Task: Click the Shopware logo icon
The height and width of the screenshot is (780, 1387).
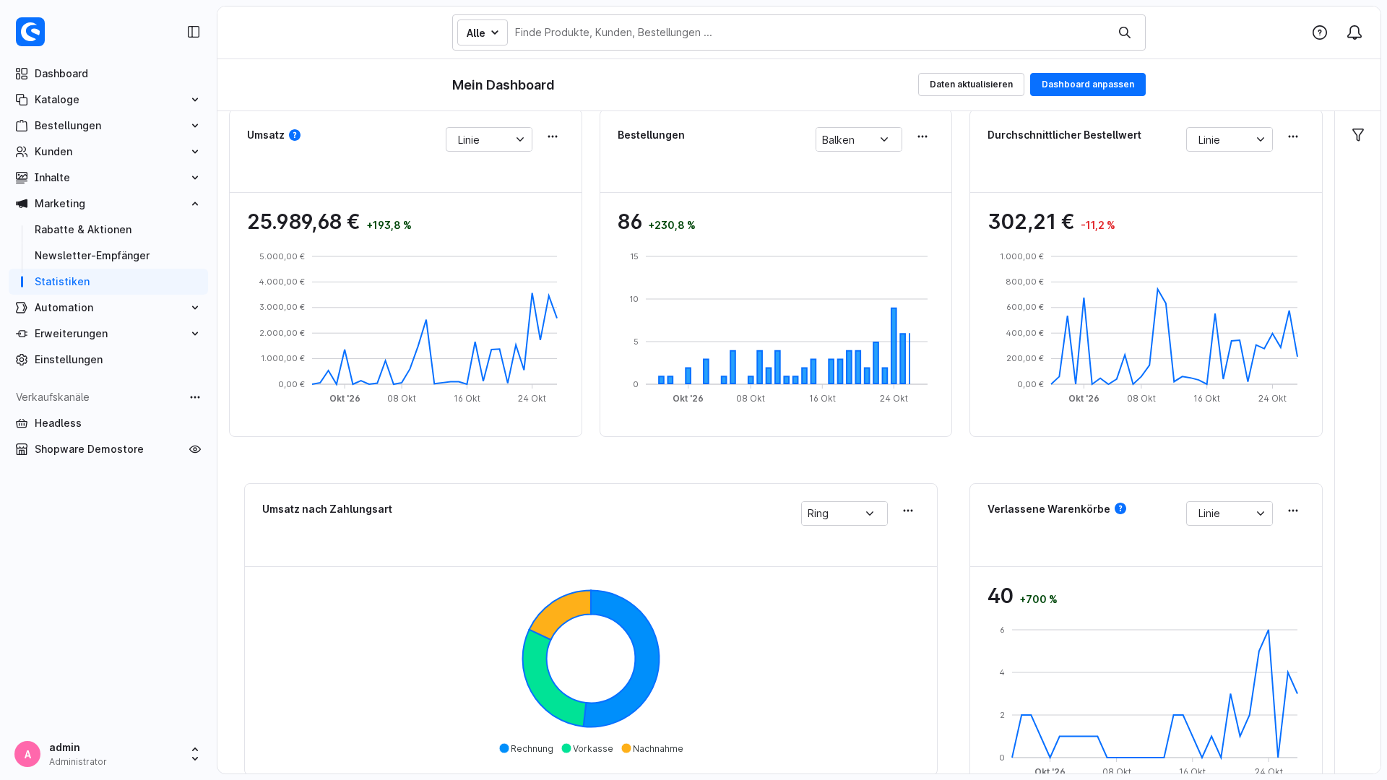Action: click(30, 32)
